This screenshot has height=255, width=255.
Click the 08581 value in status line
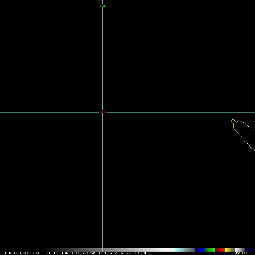pos(125,253)
